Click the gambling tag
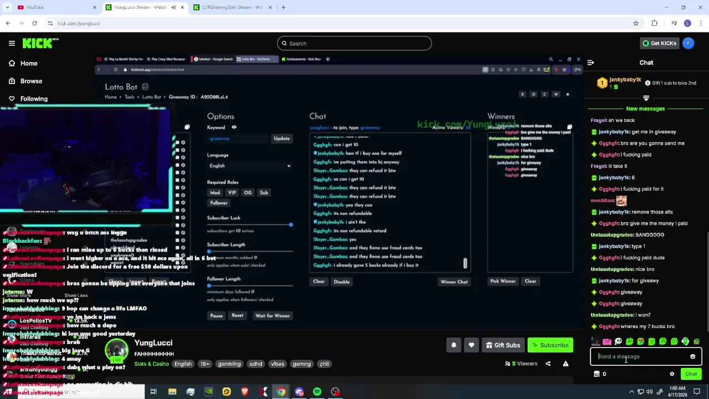This screenshot has height=399, width=709. 229,364
